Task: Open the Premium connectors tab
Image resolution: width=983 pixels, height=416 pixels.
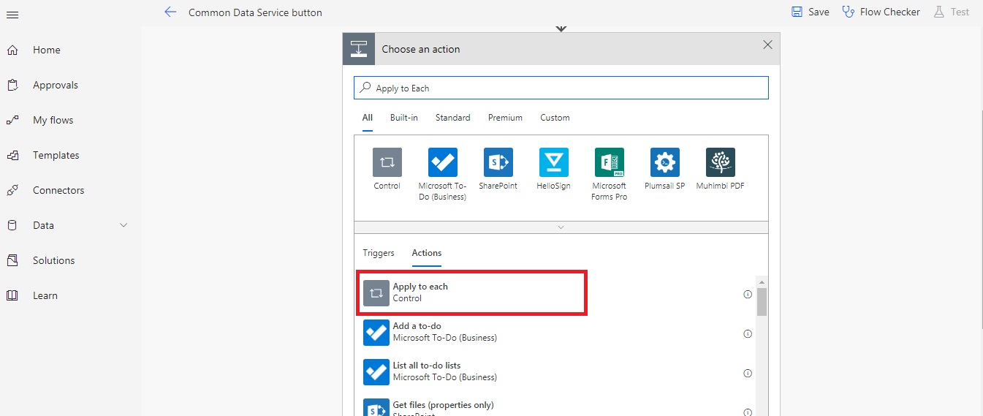Action: pos(505,118)
